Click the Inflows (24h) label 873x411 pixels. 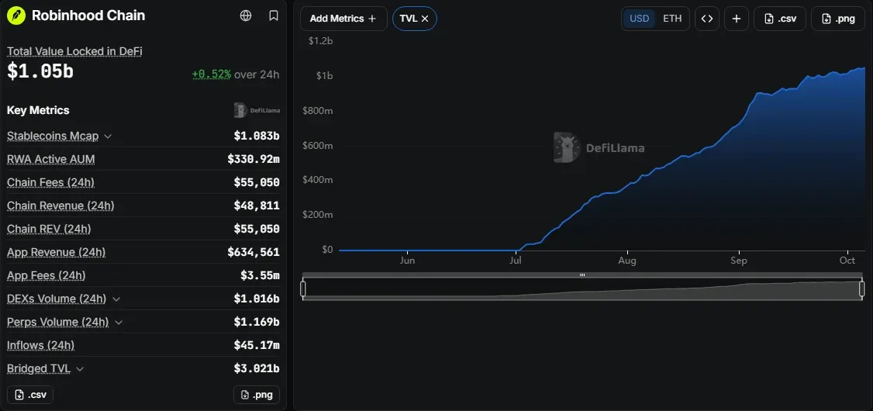[40, 345]
